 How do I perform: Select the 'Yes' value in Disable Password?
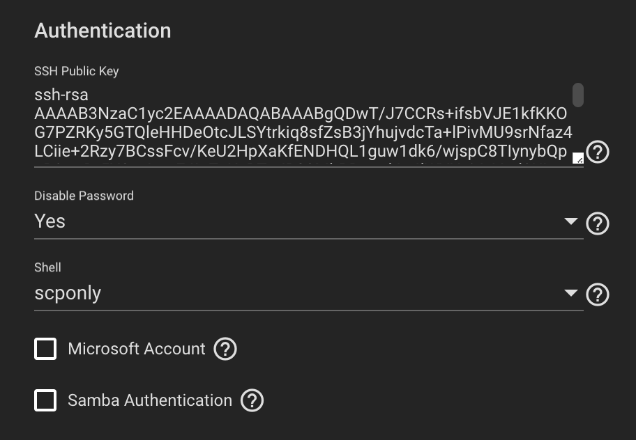tap(50, 221)
